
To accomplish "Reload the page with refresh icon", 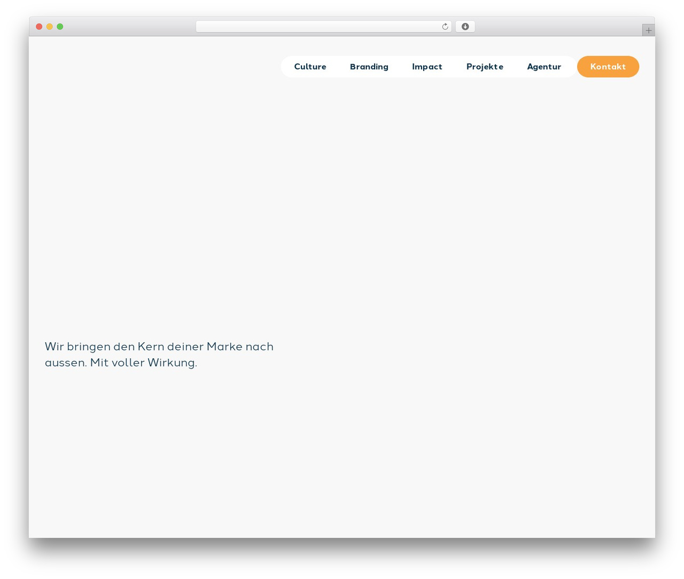I will (x=445, y=27).
